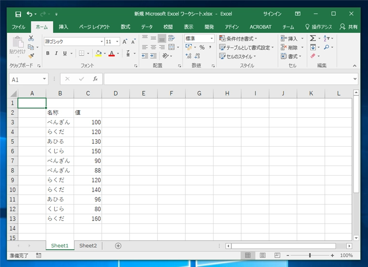
Task: Apply percent style
Action: click(202, 47)
